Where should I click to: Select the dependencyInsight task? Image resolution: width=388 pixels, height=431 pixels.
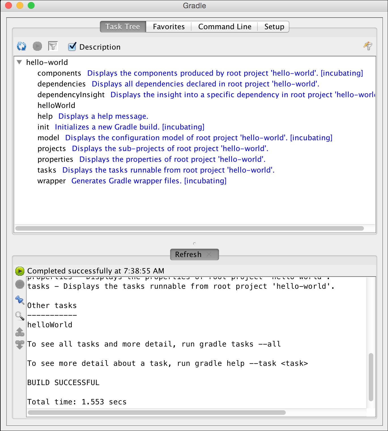click(71, 95)
